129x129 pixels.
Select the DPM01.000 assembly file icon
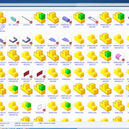[x=79, y=18]
